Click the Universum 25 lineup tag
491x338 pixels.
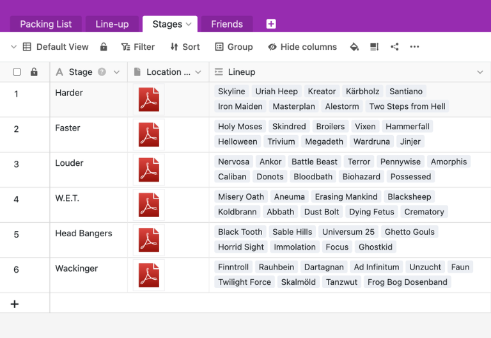[348, 232]
